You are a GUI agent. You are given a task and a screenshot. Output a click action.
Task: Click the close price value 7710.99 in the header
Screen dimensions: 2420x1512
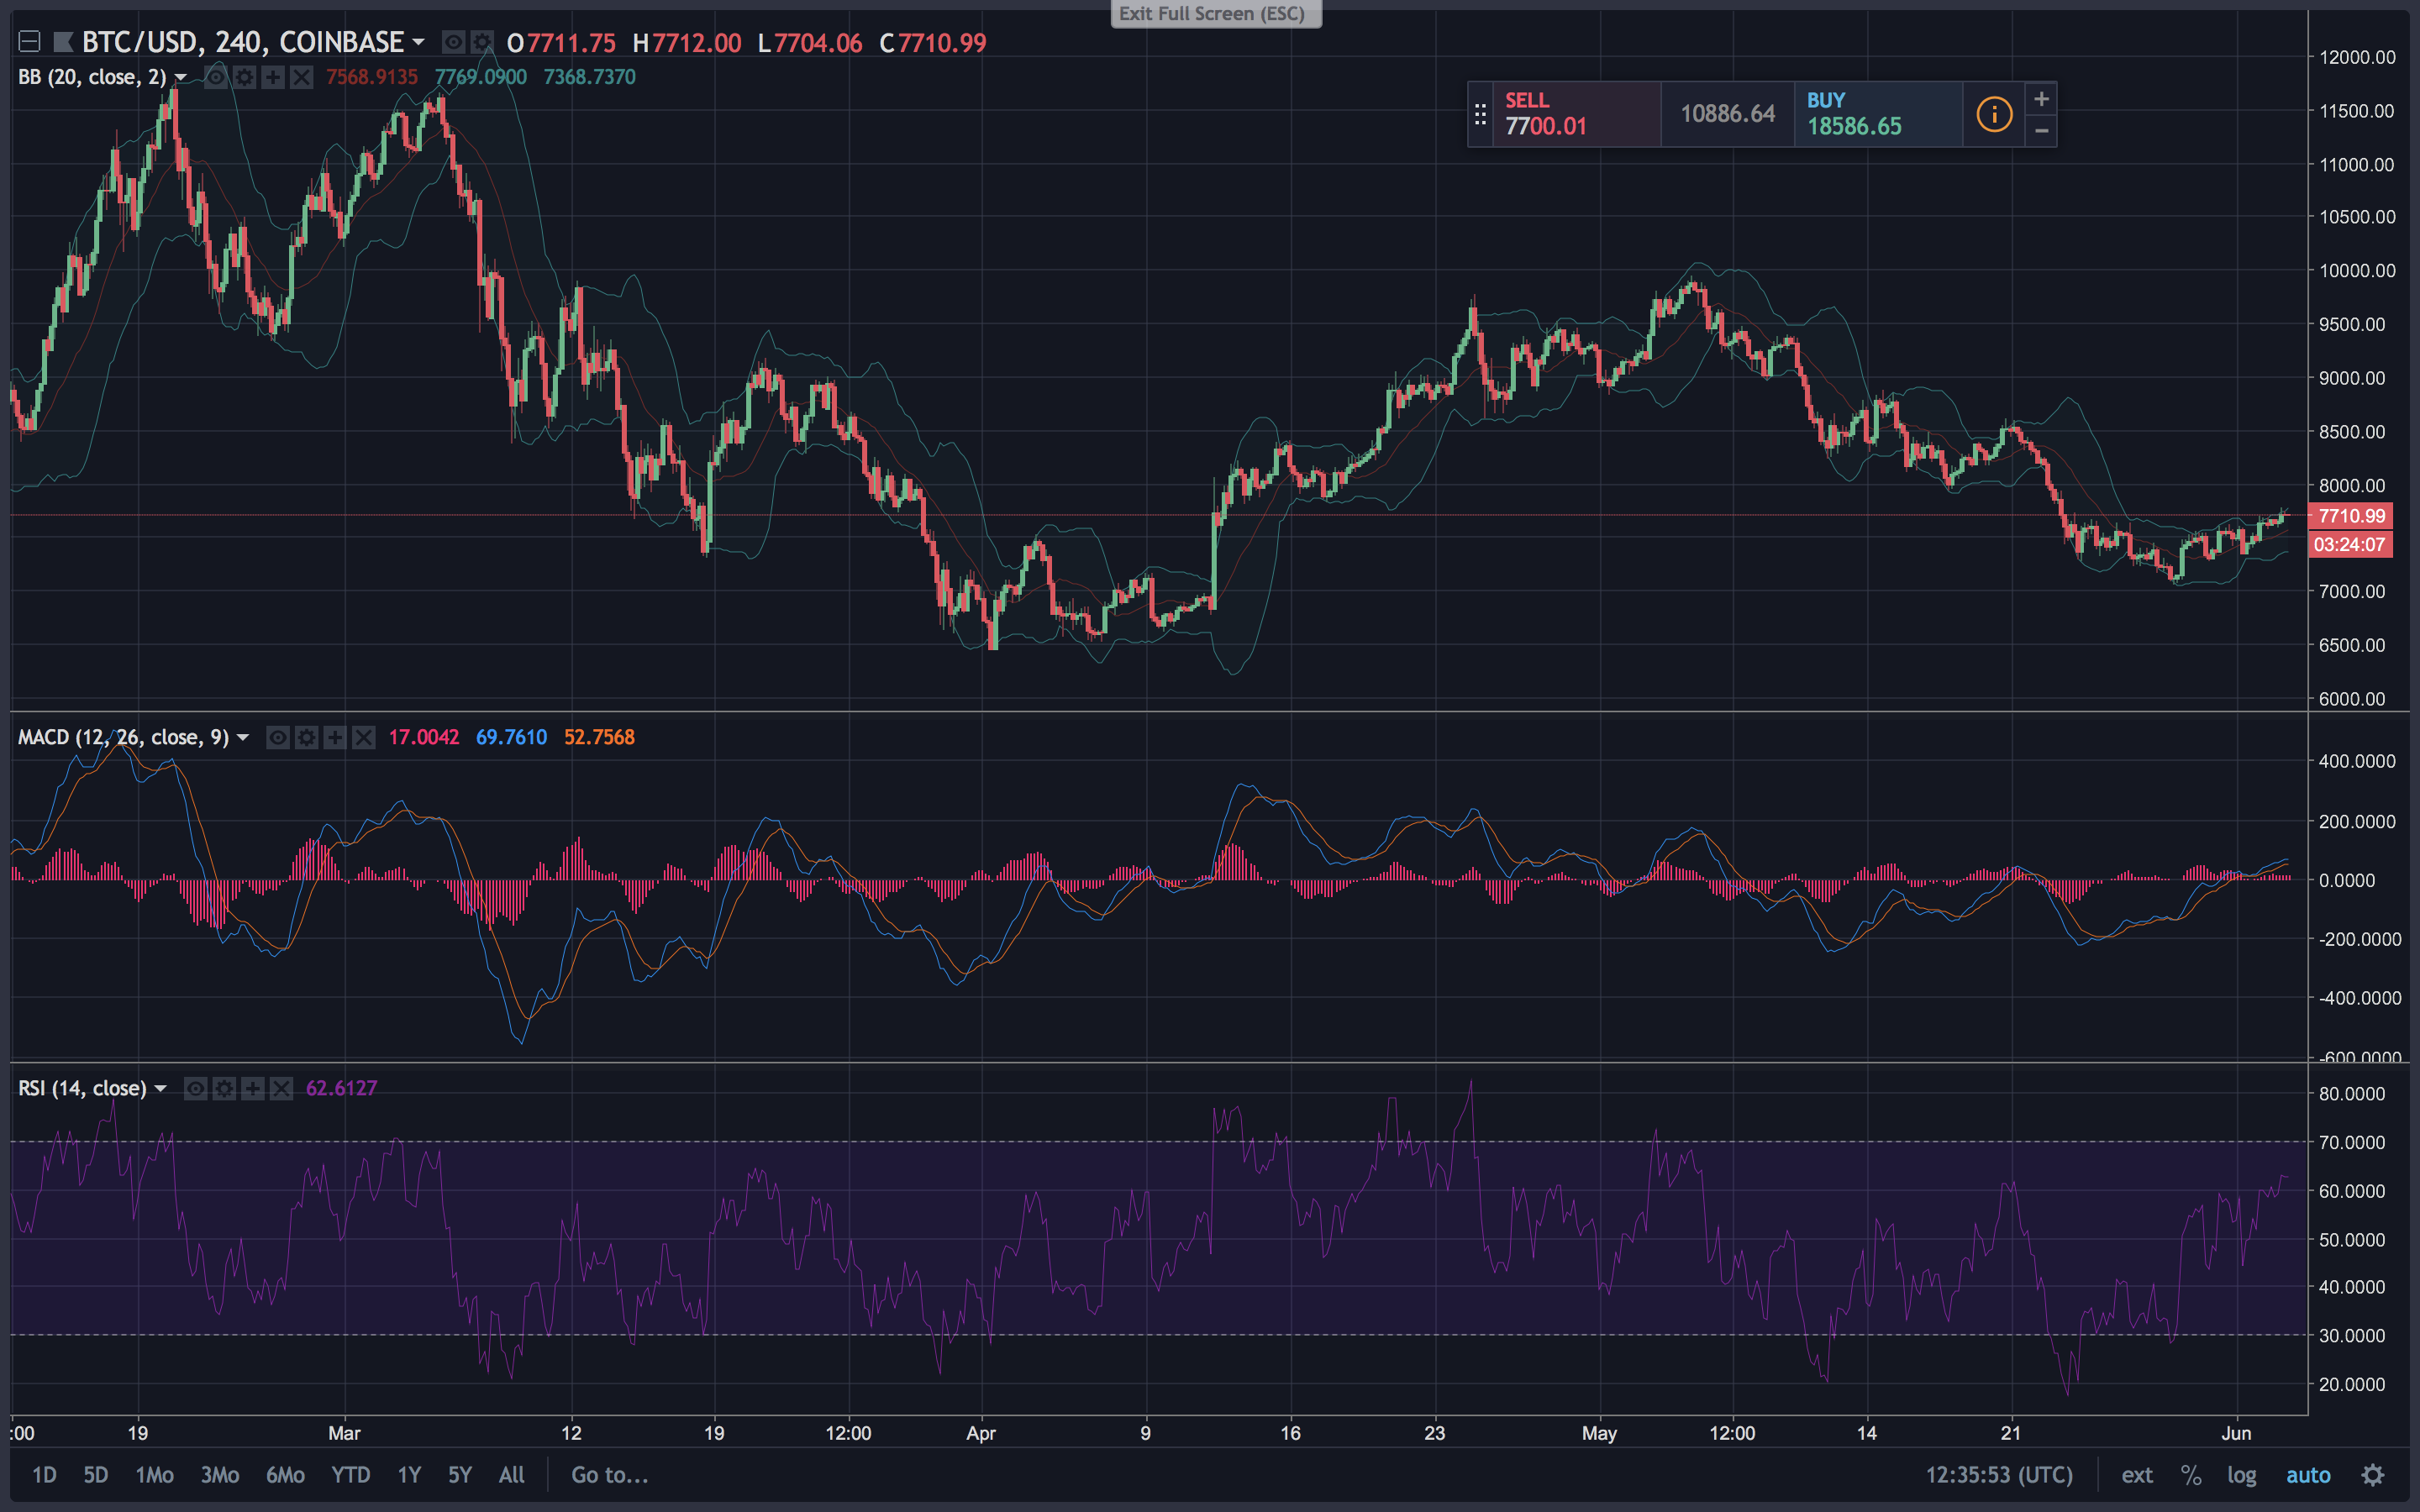click(942, 43)
